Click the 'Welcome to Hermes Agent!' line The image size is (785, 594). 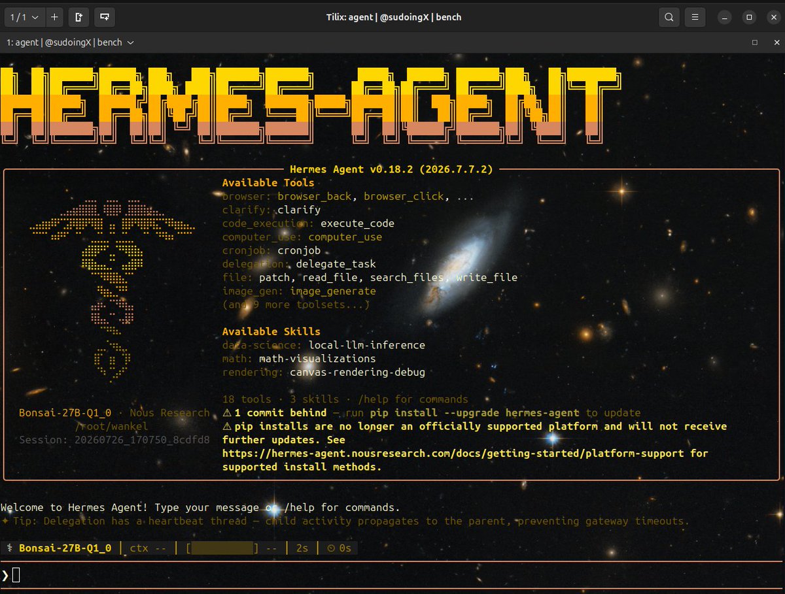click(x=200, y=507)
